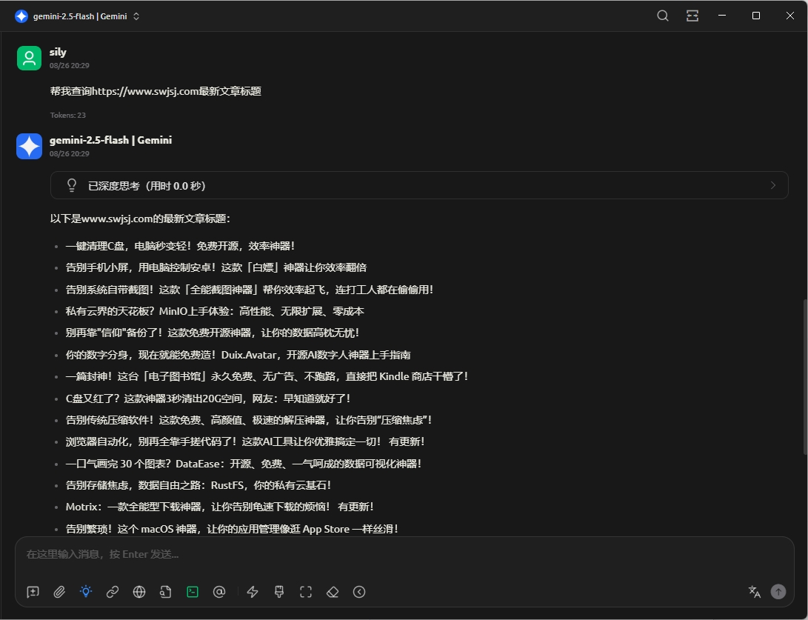Image resolution: width=808 pixels, height=620 pixels.
Task: Click the RustFS article title
Action: (x=198, y=485)
